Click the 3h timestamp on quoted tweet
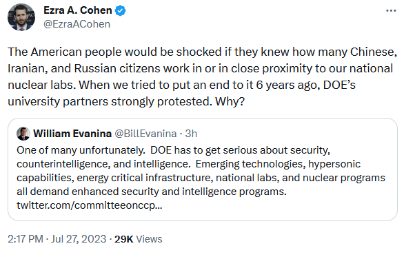This screenshot has height=257, width=404. [x=191, y=134]
